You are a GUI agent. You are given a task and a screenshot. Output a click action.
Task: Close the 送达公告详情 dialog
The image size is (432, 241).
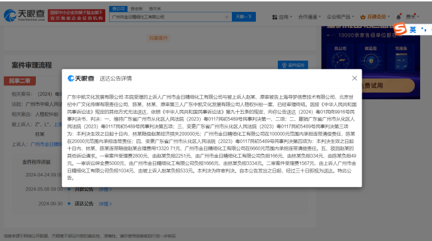click(354, 78)
